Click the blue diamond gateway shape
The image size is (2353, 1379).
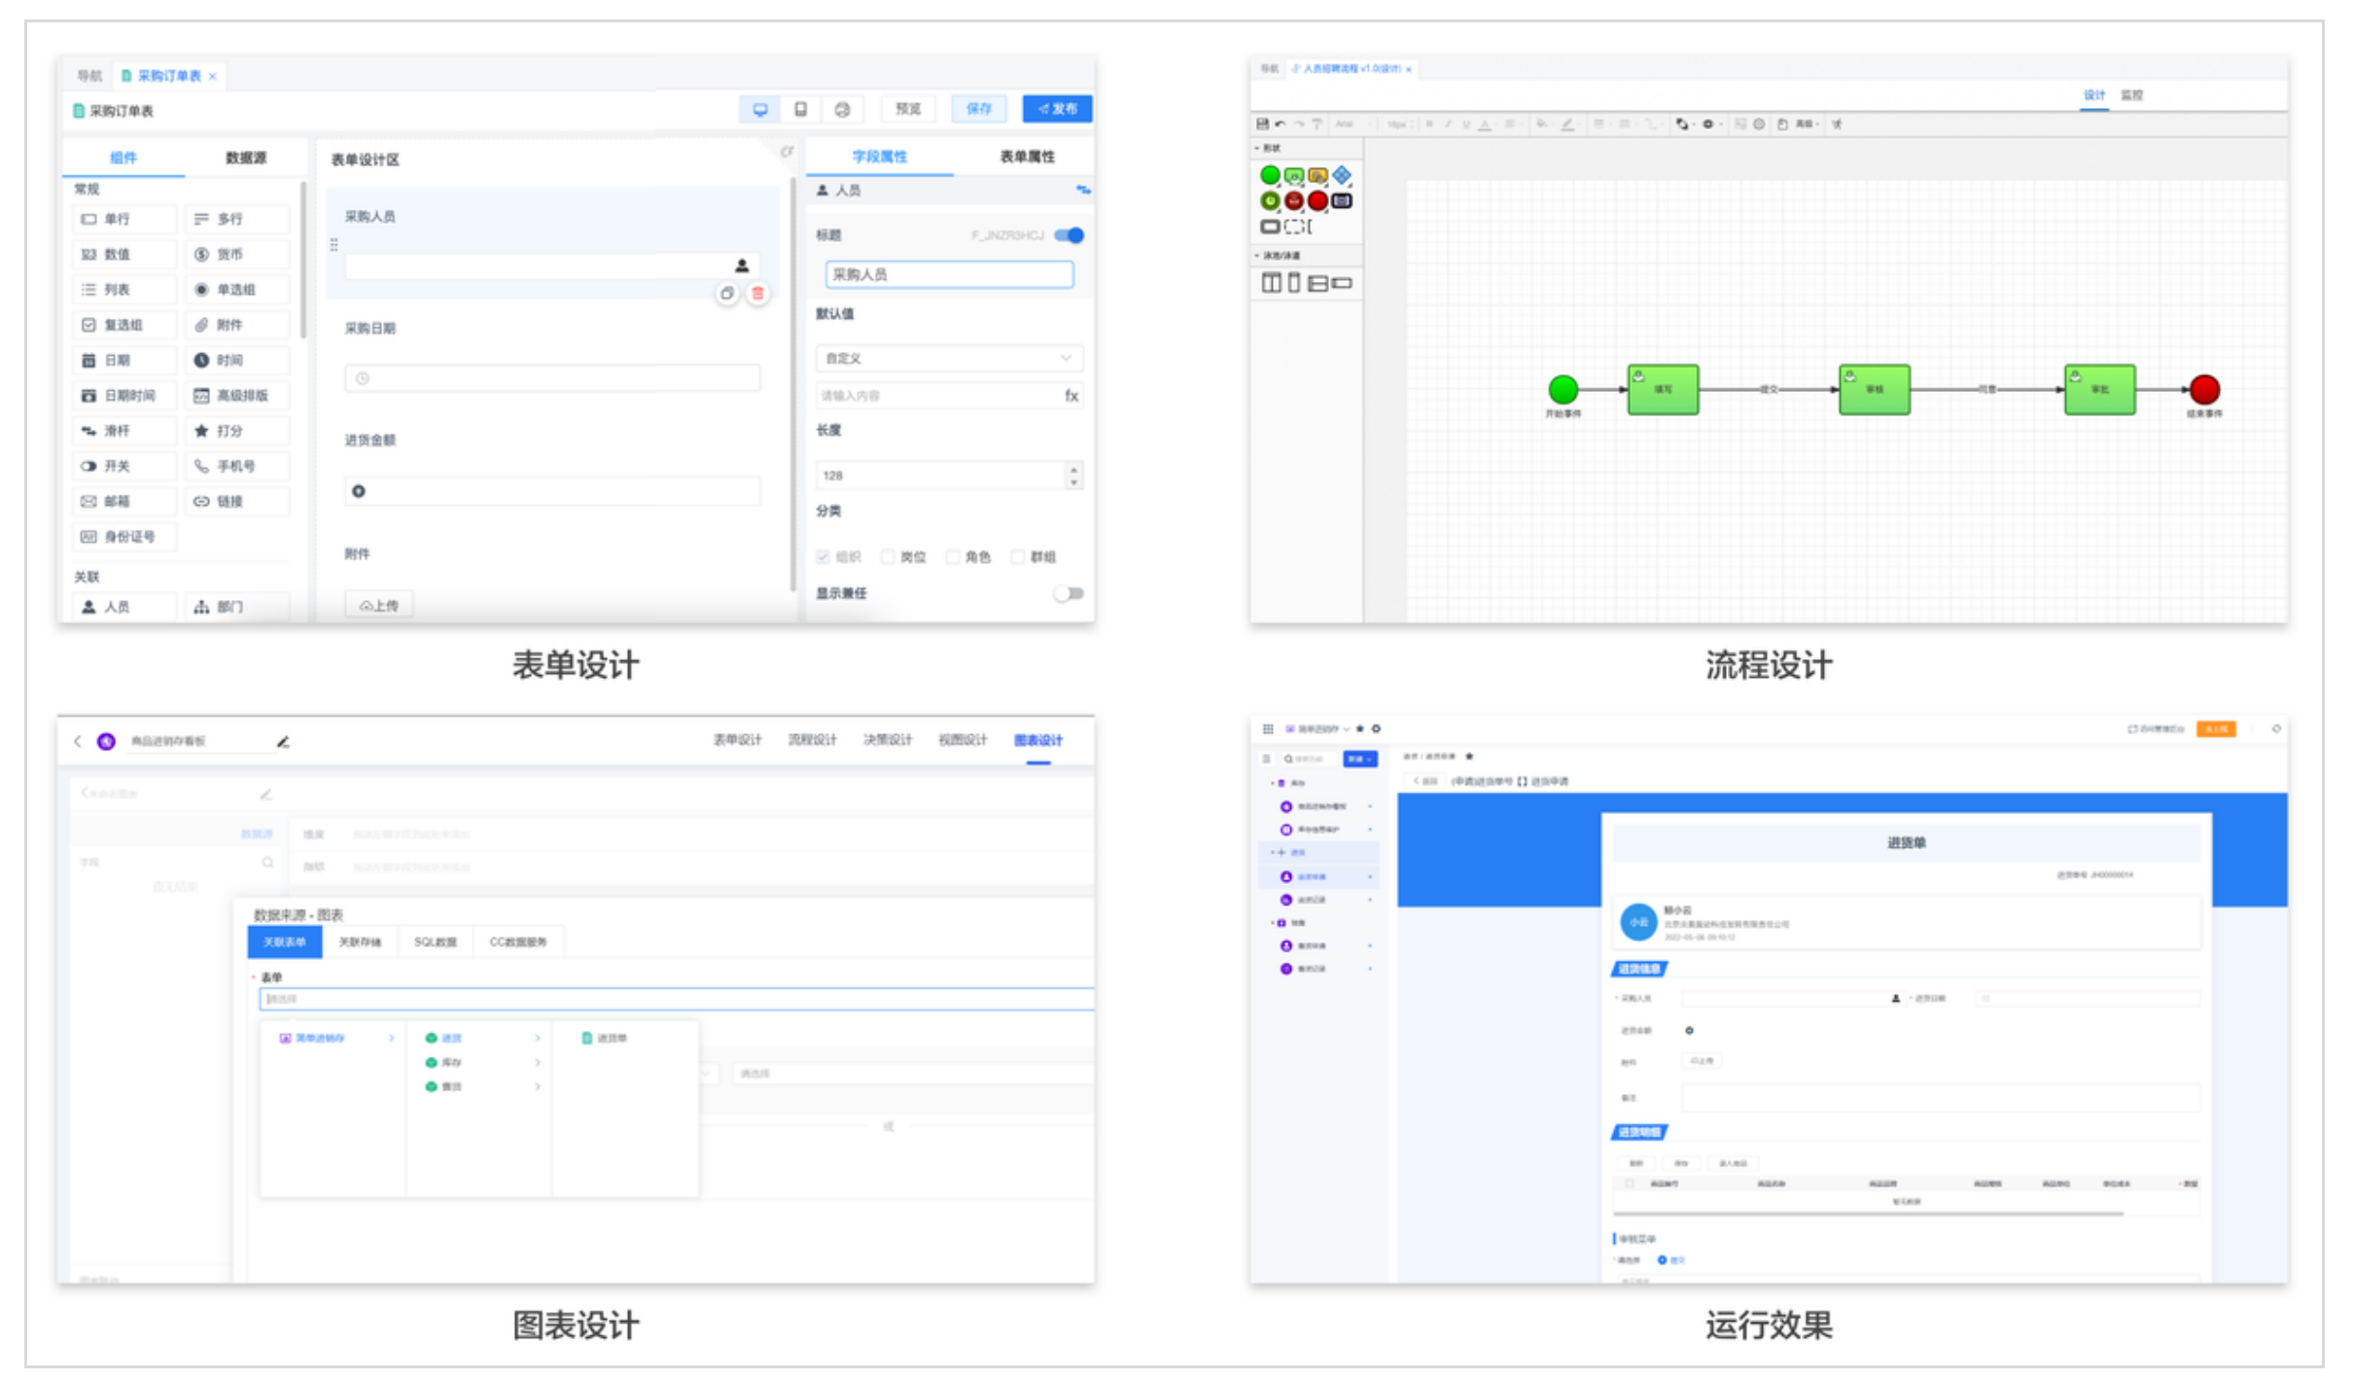tap(1342, 175)
